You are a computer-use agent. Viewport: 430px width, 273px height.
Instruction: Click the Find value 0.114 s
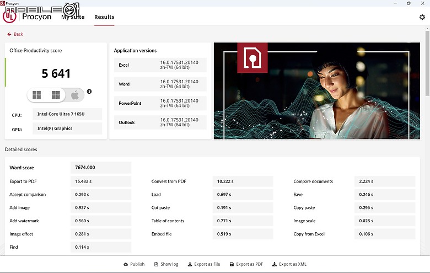pos(101,247)
